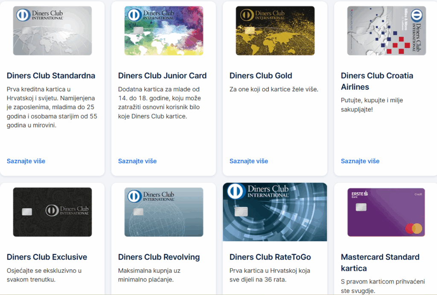Click "Saznajte više" under Croatia Airlines card
Screen dimensions: 437x295
tap(360, 161)
